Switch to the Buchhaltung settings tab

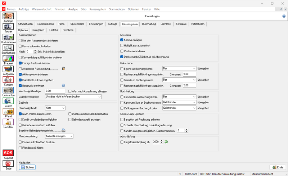(x=149, y=24)
